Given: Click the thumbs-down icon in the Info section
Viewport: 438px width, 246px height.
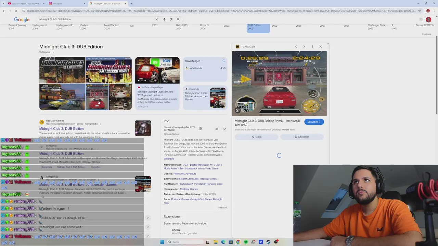Looking at the screenshot, I should click(224, 129).
